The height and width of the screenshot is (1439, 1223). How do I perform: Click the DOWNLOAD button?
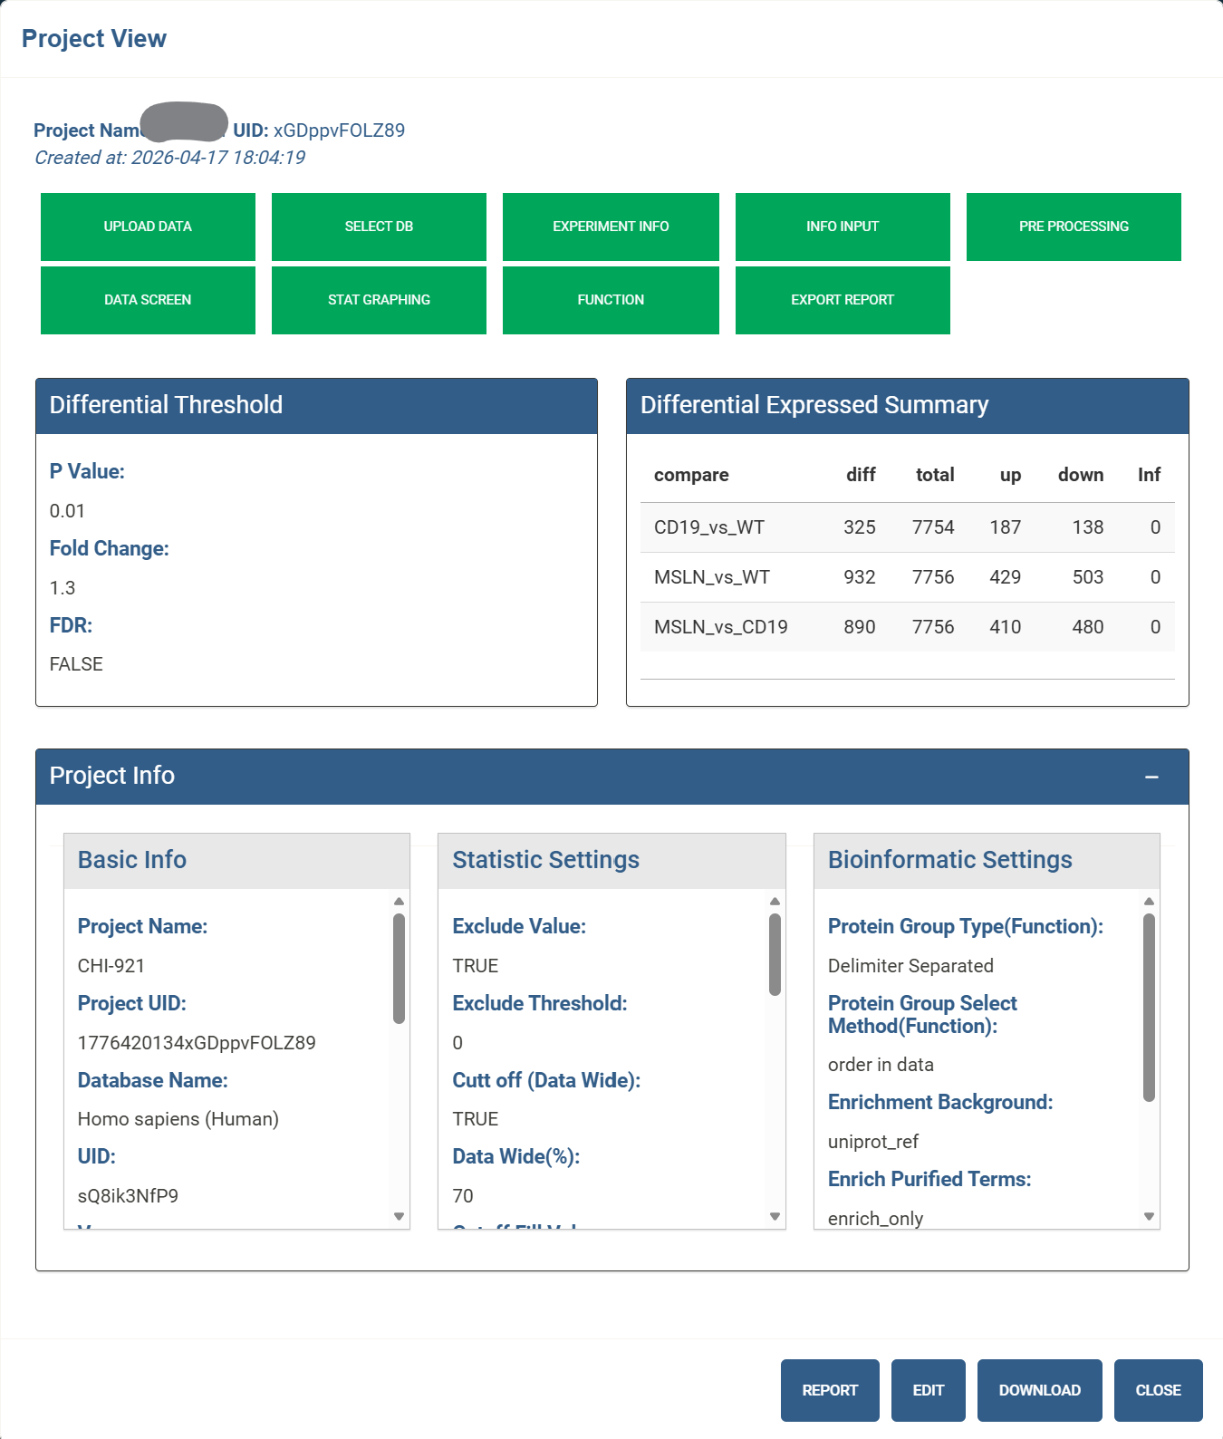point(1040,1390)
